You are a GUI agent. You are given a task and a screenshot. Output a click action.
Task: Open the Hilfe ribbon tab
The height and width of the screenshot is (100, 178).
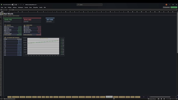point(45,7)
